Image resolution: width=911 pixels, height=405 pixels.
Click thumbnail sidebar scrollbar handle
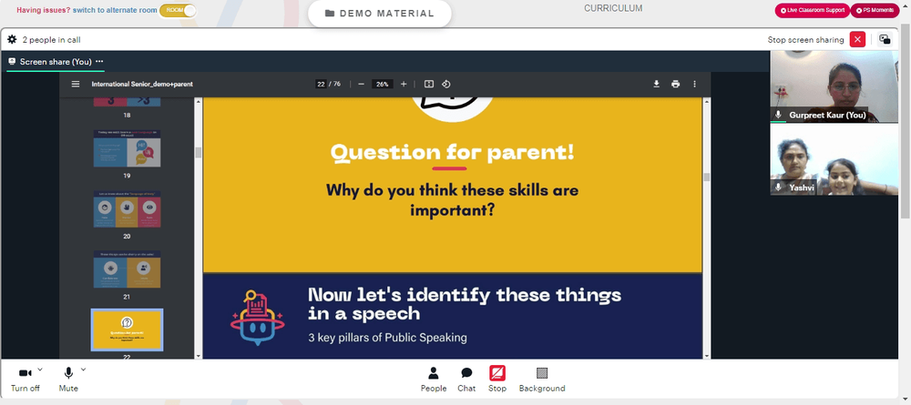coord(198,152)
